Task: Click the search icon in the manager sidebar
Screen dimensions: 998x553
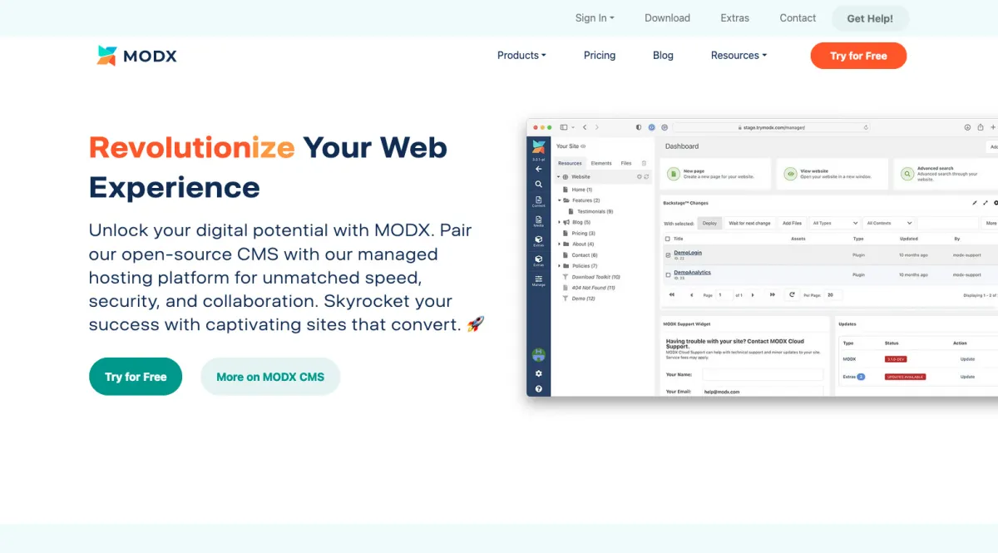Action: pos(539,184)
